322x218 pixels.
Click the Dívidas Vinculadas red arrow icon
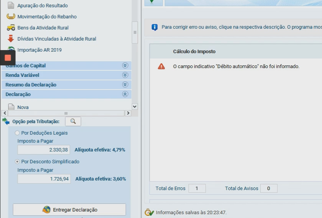pos(11,39)
